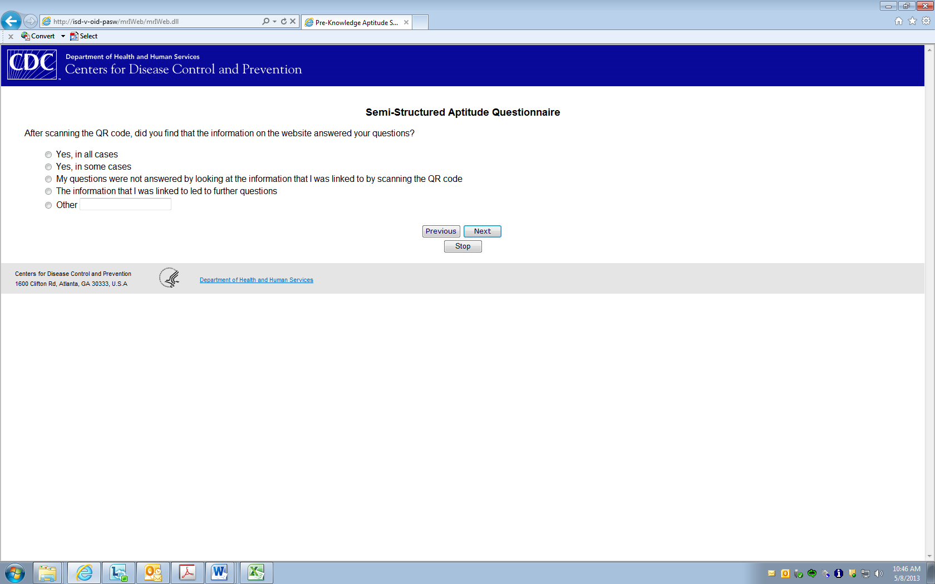Screen dimensions: 935x584
Task: Select the Other radio button
Action: tap(48, 205)
